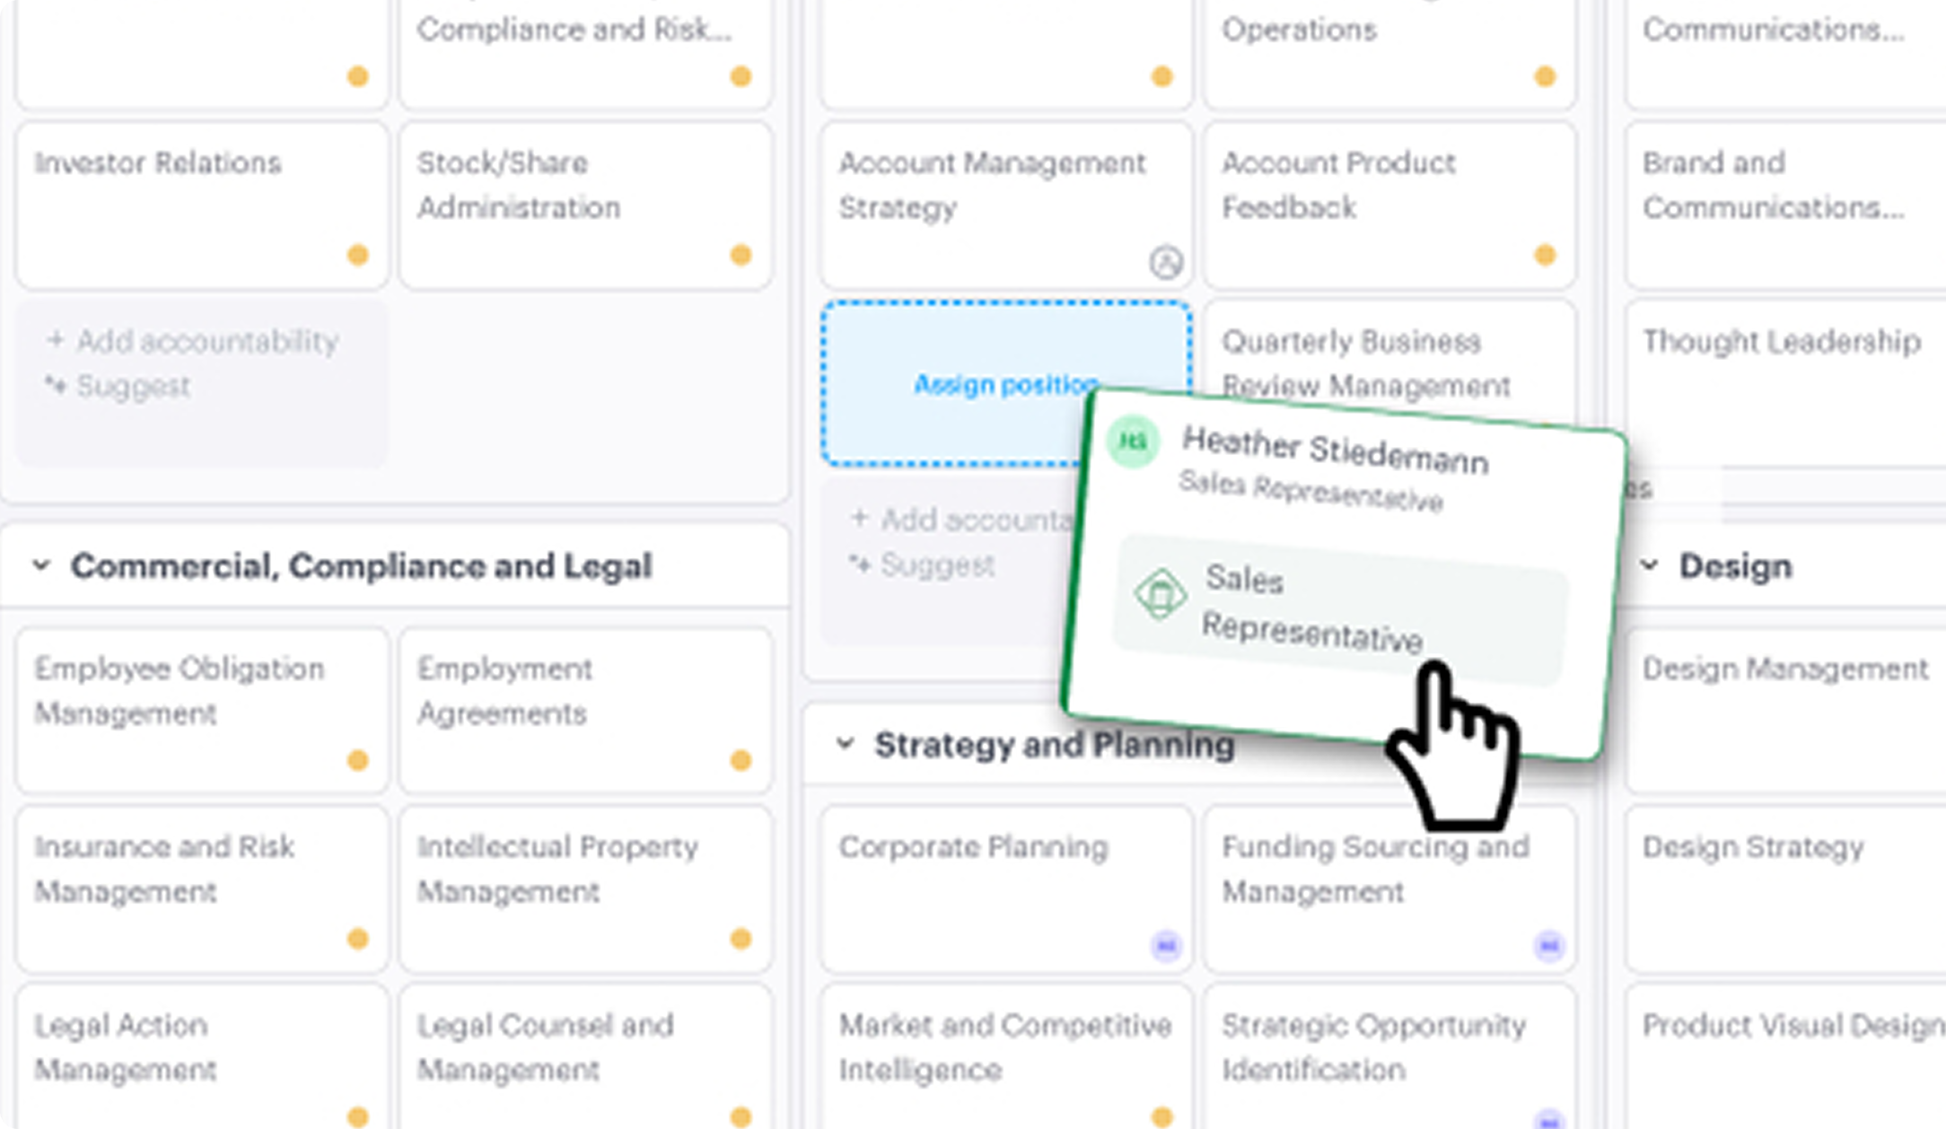Click the Suggest sparkle icon in the middle column
This screenshot has height=1129, width=1946.
click(x=859, y=564)
